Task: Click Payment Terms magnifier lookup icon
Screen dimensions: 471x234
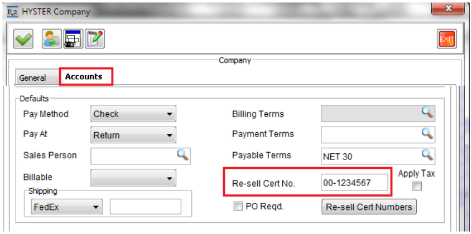Action: click(427, 133)
